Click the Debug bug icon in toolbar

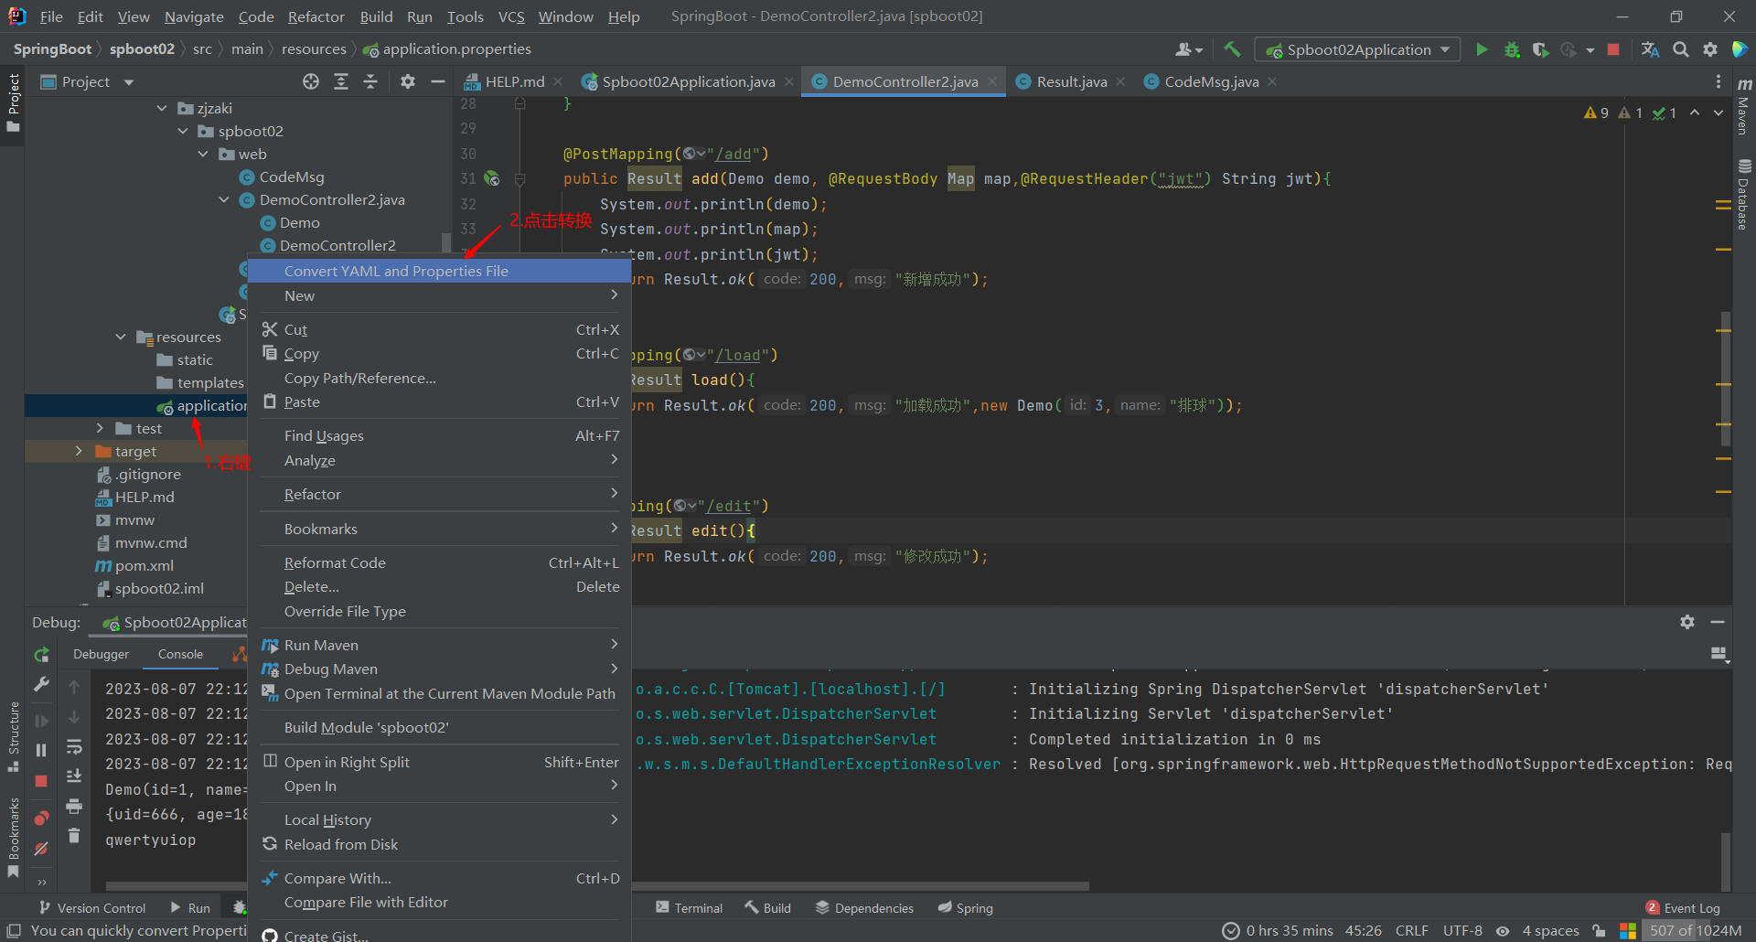tap(1512, 49)
